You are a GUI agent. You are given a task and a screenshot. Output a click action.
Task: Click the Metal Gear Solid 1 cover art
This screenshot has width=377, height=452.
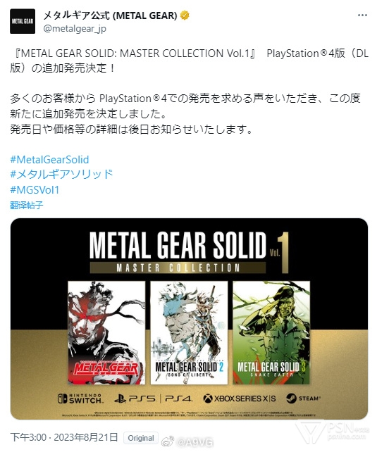106,332
